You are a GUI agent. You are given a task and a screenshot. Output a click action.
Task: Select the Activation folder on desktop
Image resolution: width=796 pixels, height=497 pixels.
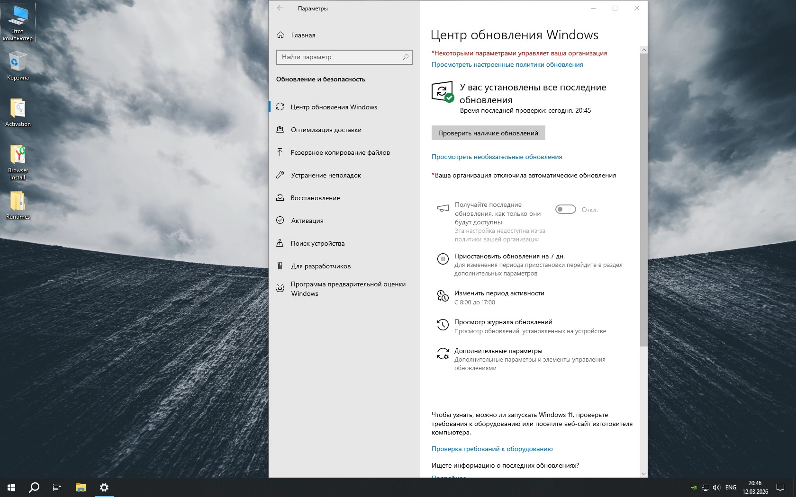[x=18, y=113]
